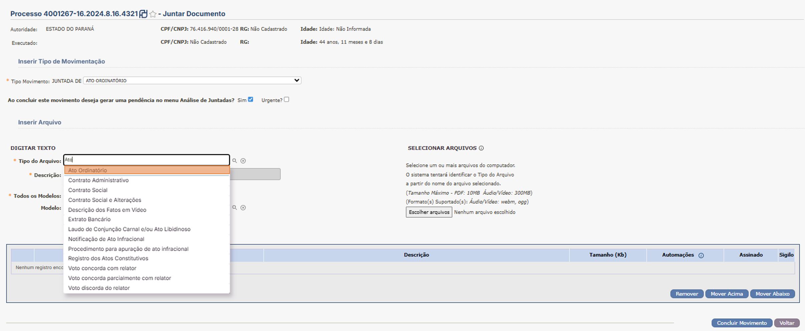The image size is (805, 331).
Task: Select Procedimento para apuração de ato infracional
Action: [147, 249]
